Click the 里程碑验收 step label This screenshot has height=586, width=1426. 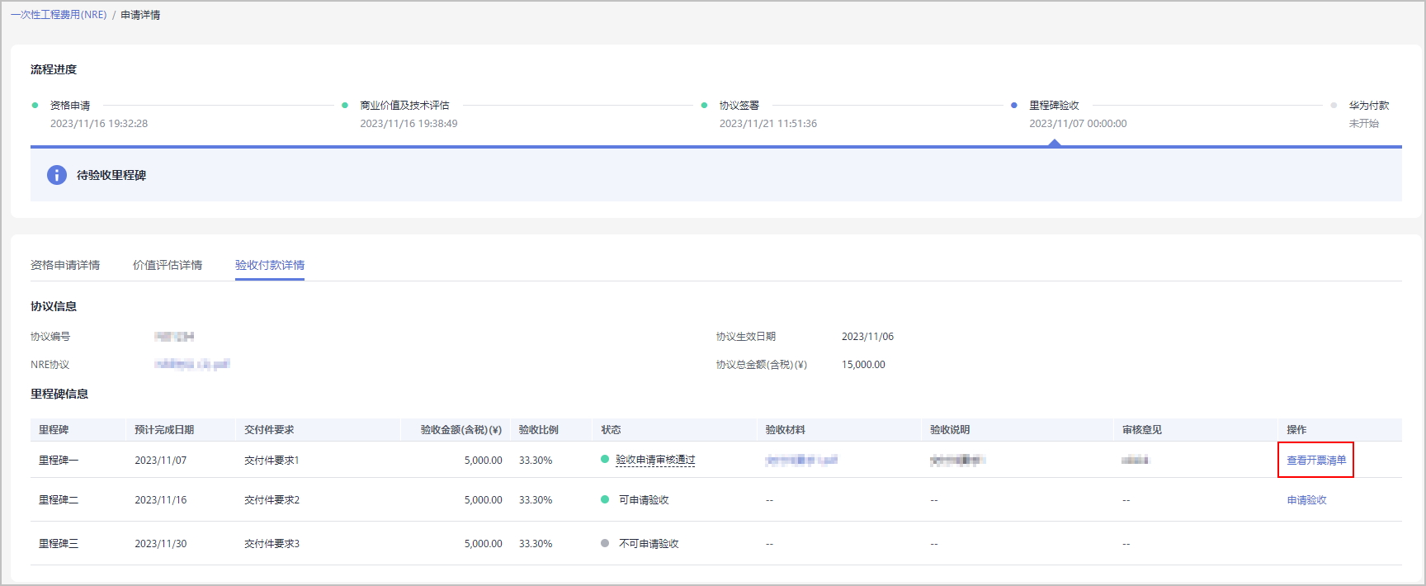tap(1055, 106)
